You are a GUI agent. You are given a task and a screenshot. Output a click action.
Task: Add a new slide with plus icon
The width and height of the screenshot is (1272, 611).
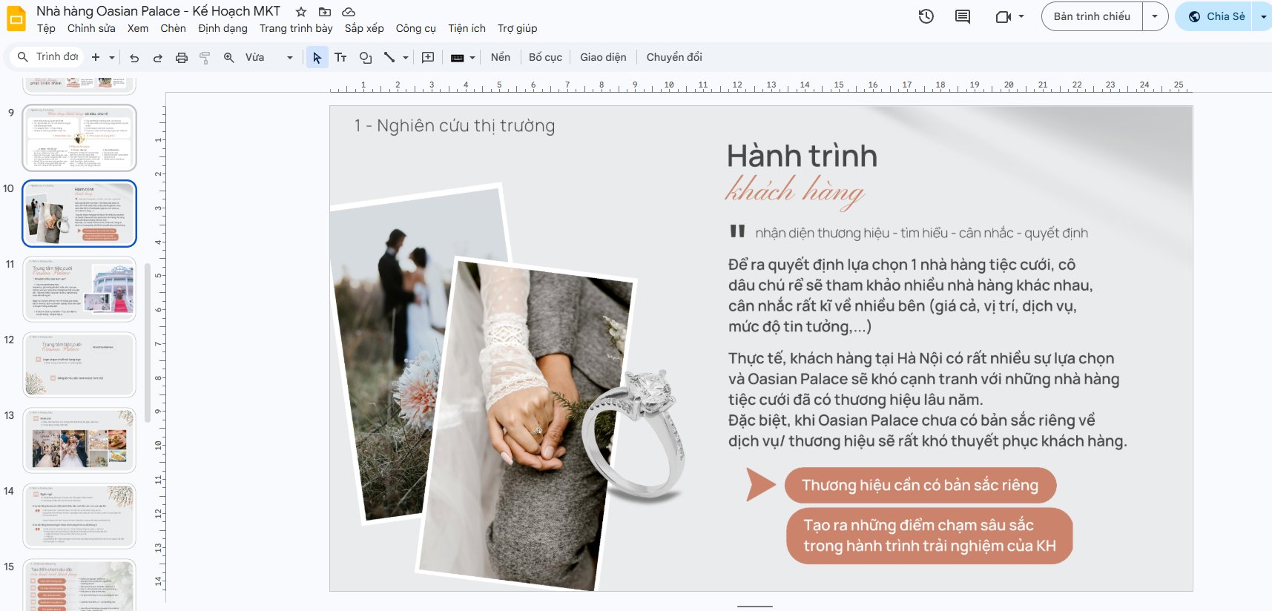click(96, 57)
